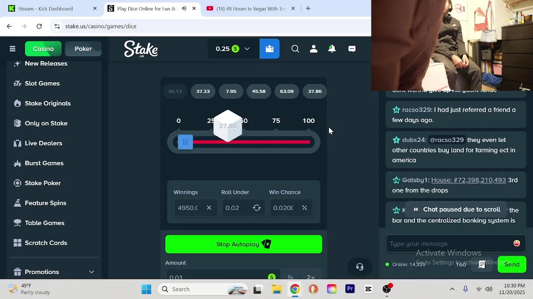Stop Autoplay on dice game

click(244, 244)
